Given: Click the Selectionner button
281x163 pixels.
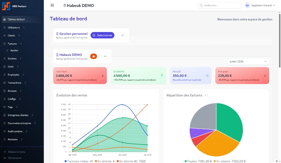Looking at the screenshot, I should [102, 35].
